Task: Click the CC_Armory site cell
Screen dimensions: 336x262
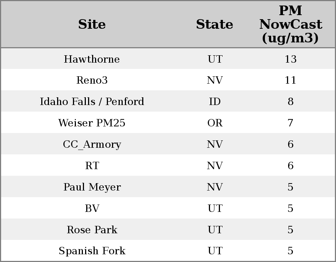Action: tap(92, 144)
